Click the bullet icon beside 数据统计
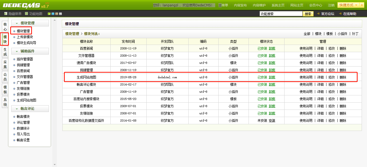The height and width of the screenshot is (167, 367). 14,129
